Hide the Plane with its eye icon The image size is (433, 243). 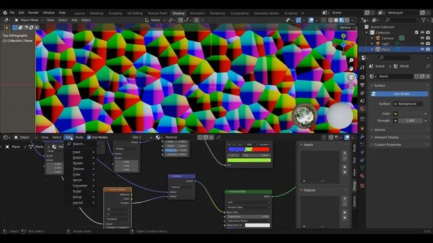point(422,49)
